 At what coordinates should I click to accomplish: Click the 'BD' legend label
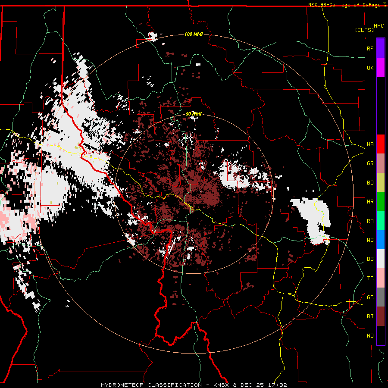[x=370, y=183]
